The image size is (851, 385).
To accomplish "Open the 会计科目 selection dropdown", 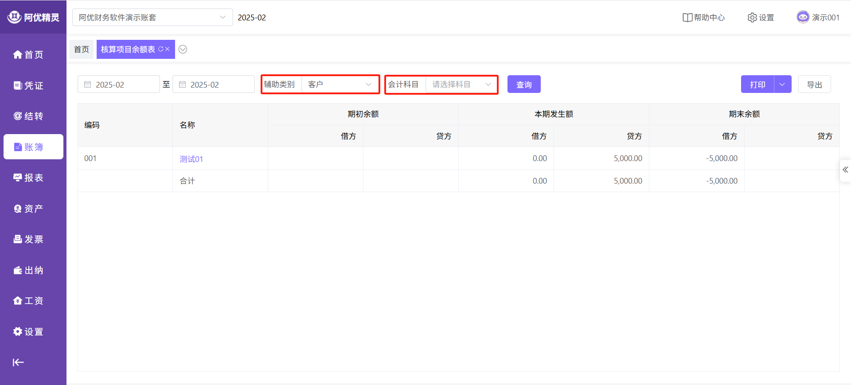I will (x=461, y=85).
